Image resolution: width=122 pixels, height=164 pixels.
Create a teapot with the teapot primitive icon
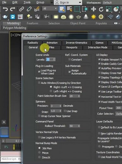(x=78, y=17)
